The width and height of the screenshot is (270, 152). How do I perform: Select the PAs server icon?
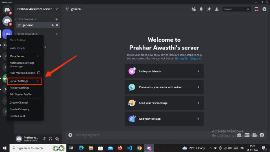click(7, 34)
